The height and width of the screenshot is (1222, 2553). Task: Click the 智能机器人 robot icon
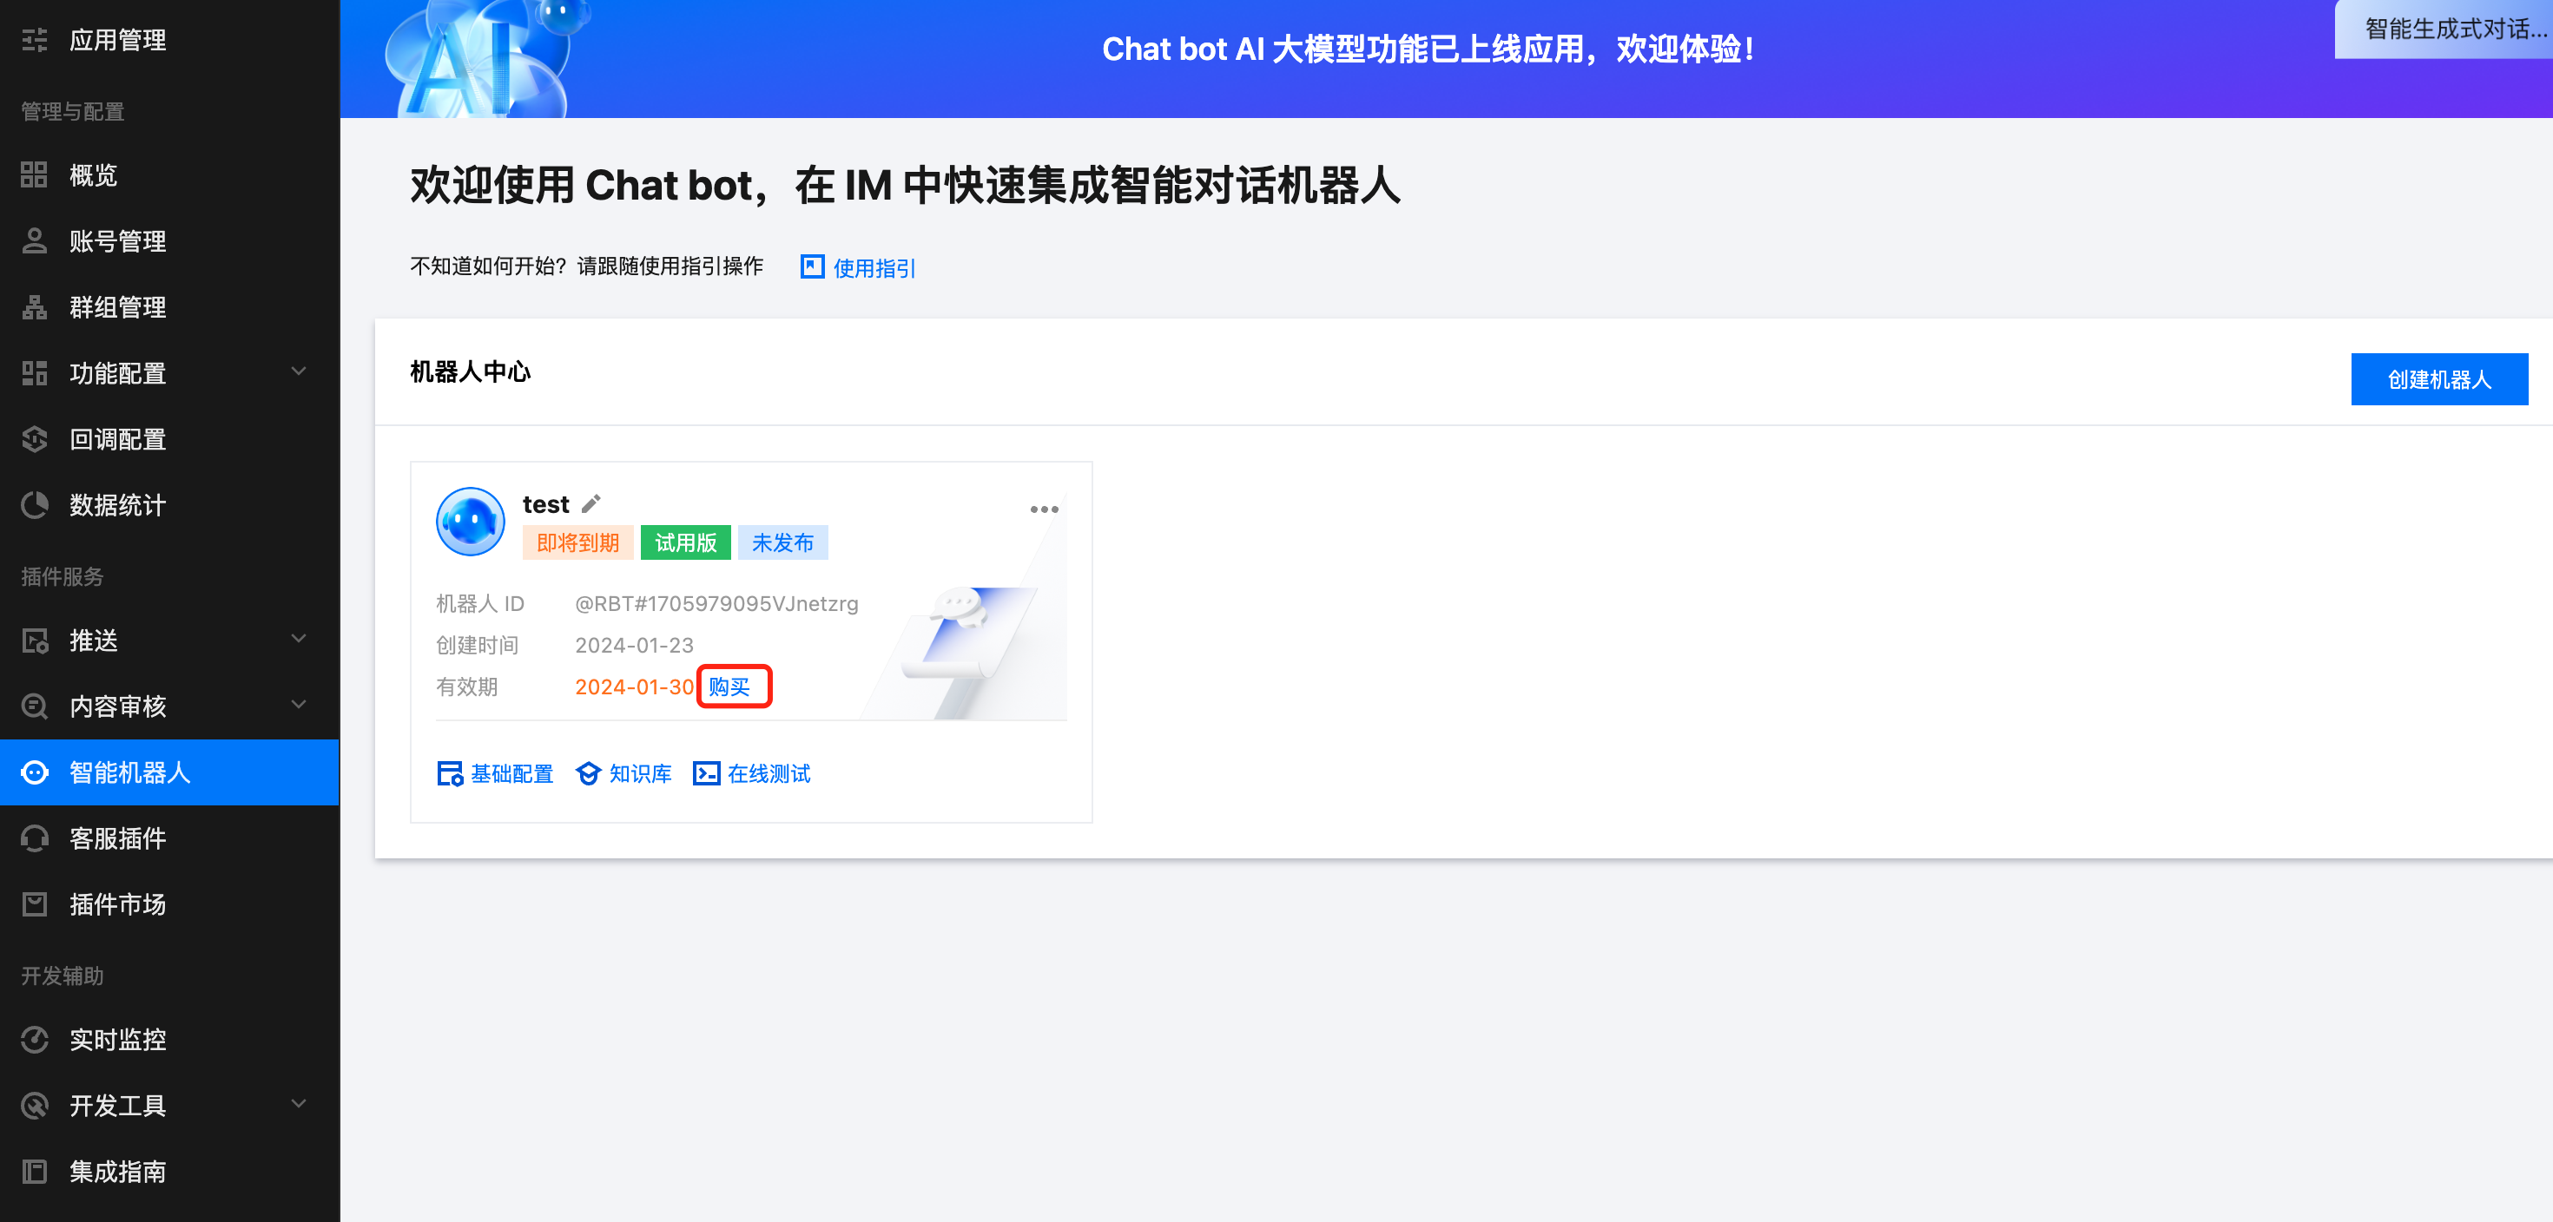click(x=35, y=772)
